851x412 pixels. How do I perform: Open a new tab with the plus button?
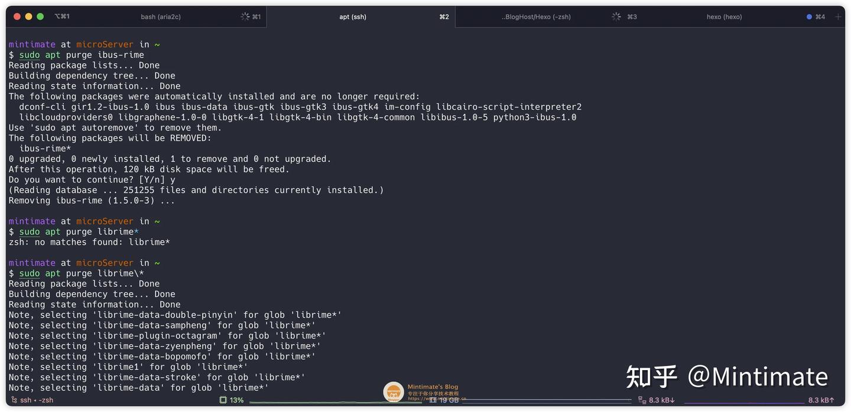pyautogui.click(x=839, y=17)
